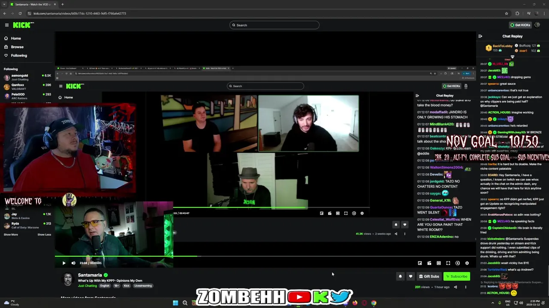Share this video

[x=455, y=287]
